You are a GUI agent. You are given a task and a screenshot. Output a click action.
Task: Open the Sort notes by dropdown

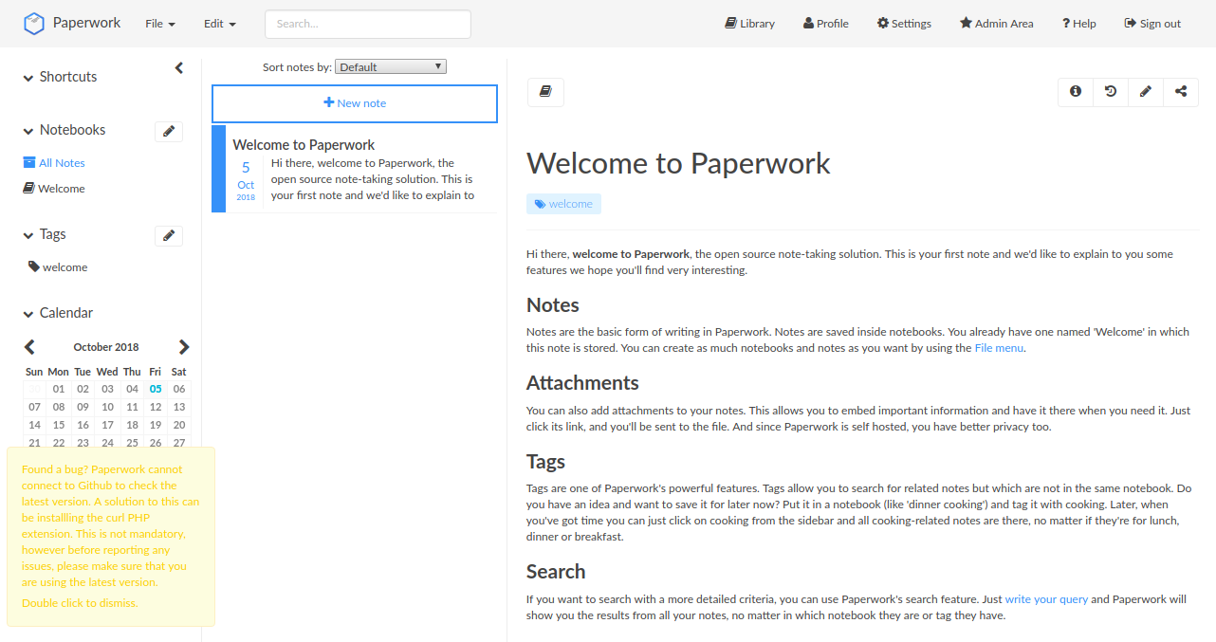pyautogui.click(x=390, y=66)
